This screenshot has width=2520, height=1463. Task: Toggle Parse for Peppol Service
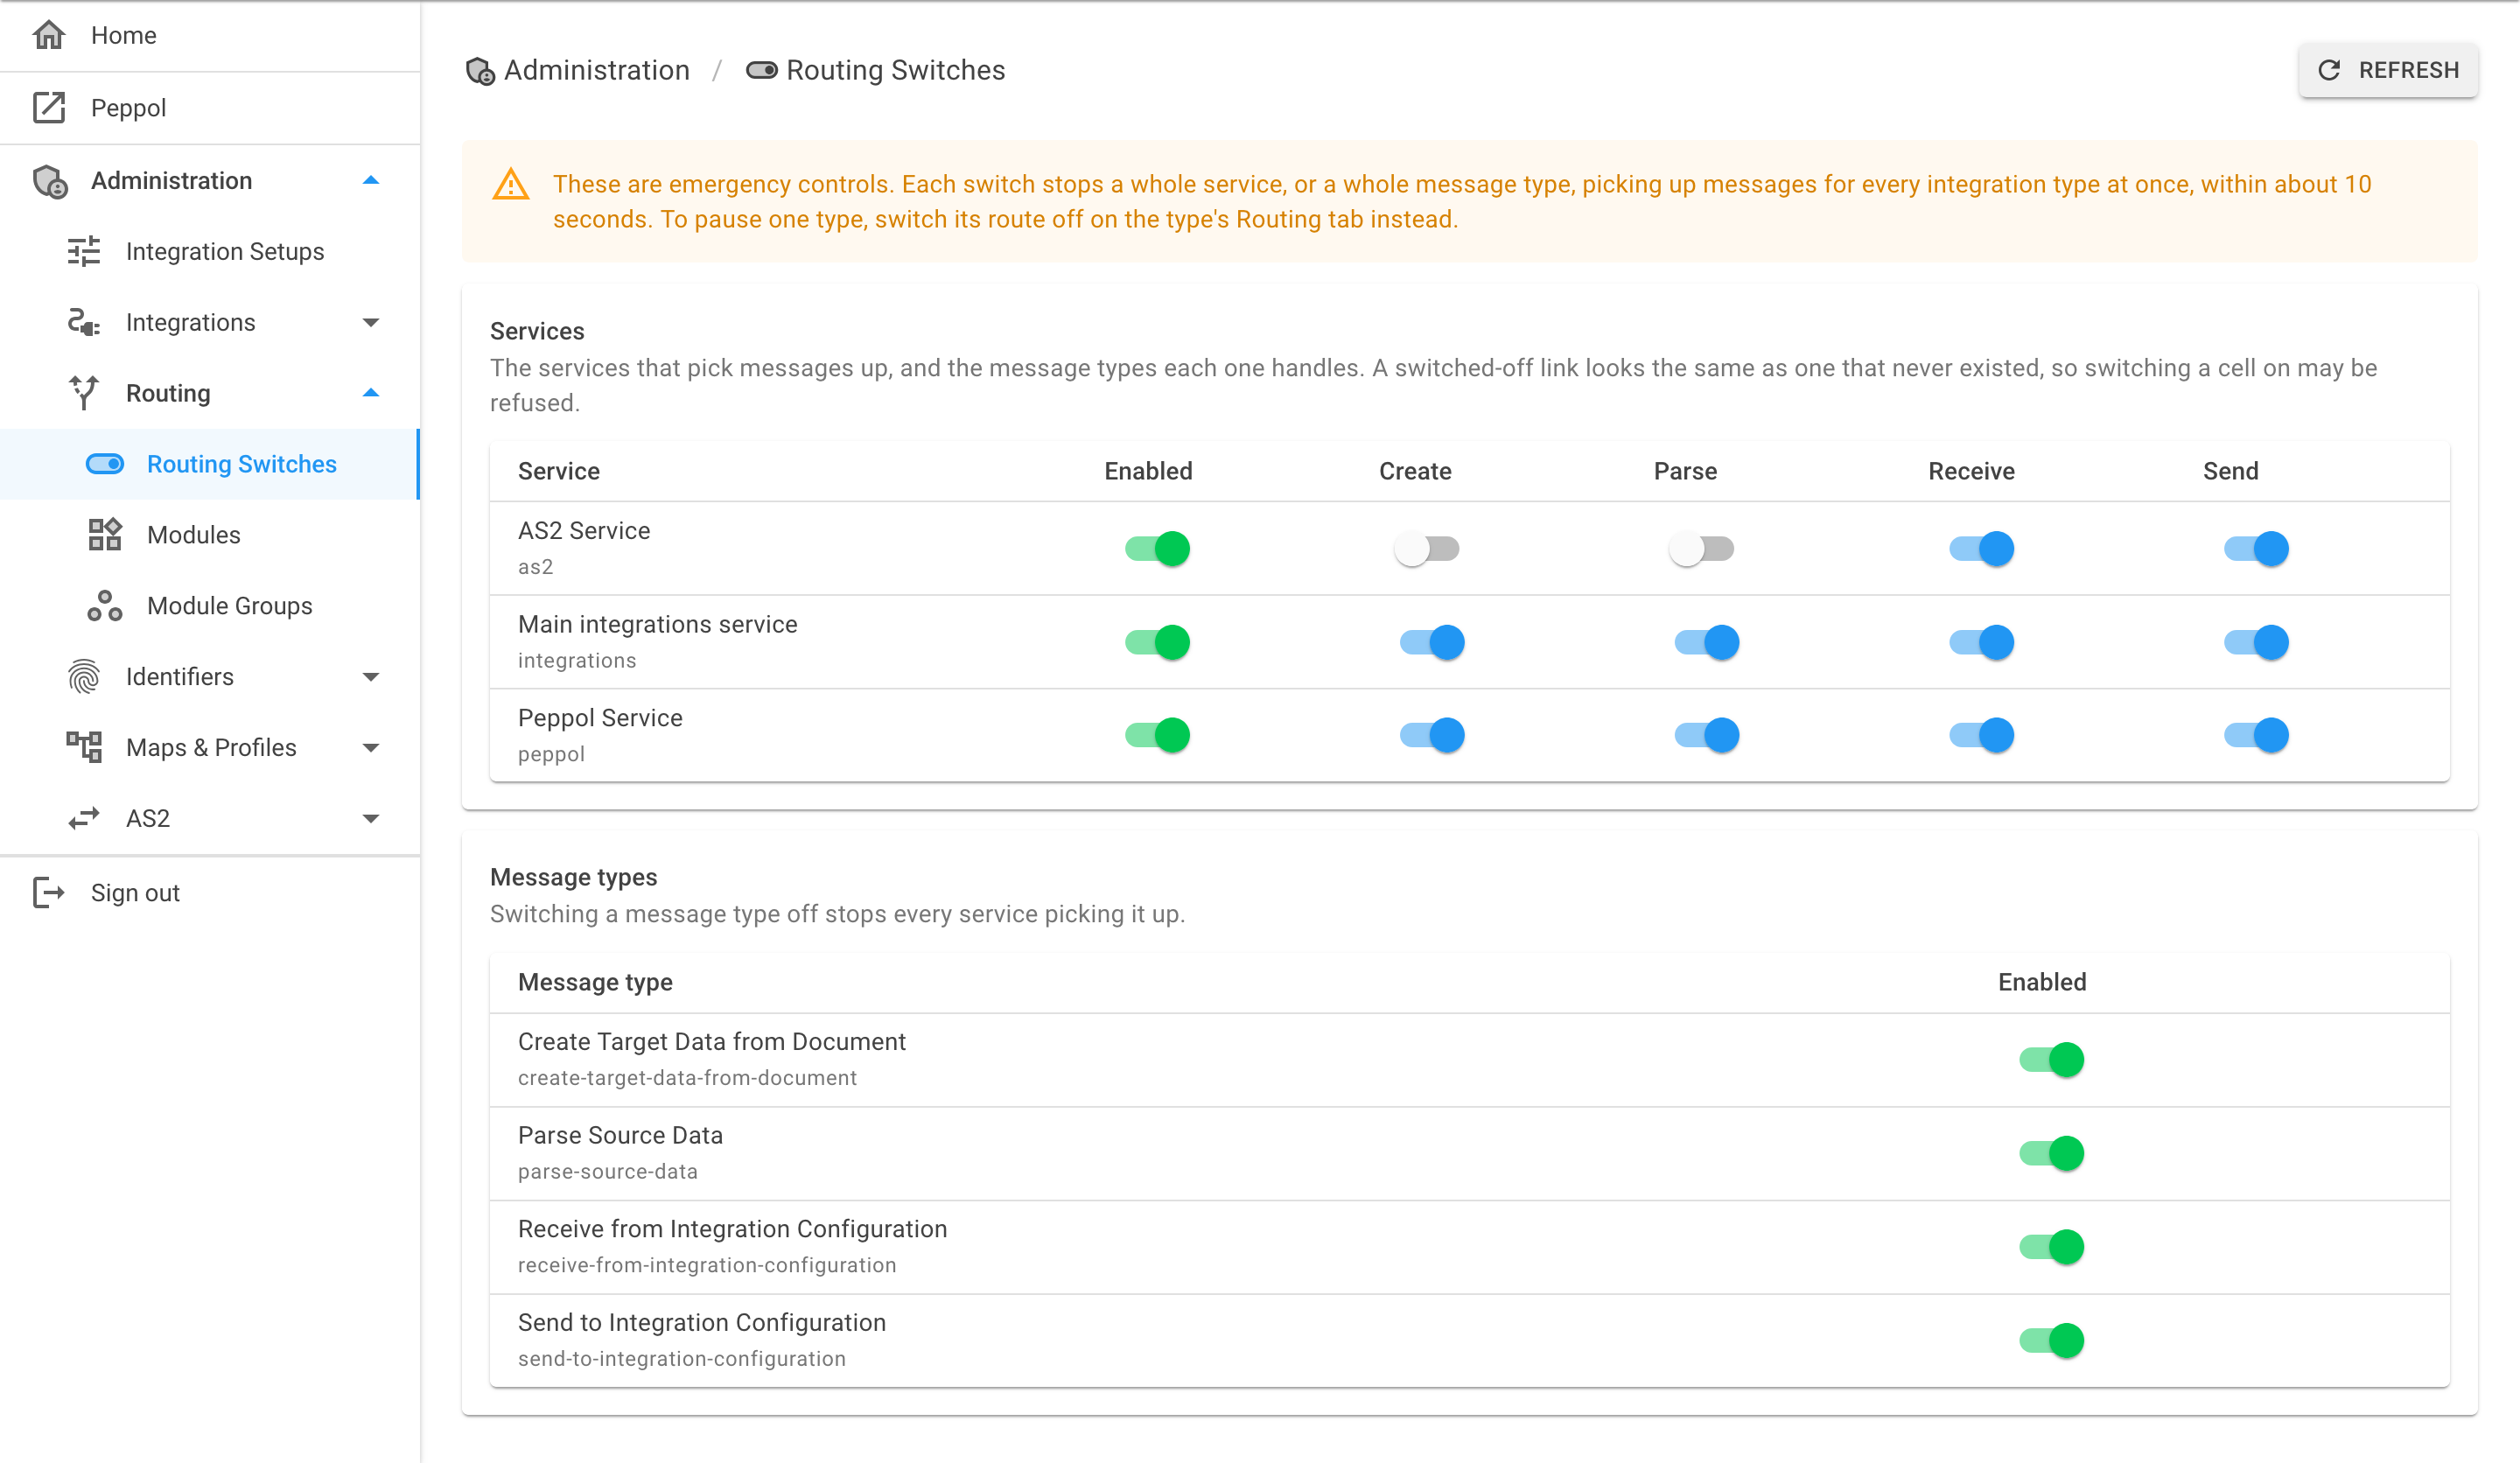coord(1706,735)
